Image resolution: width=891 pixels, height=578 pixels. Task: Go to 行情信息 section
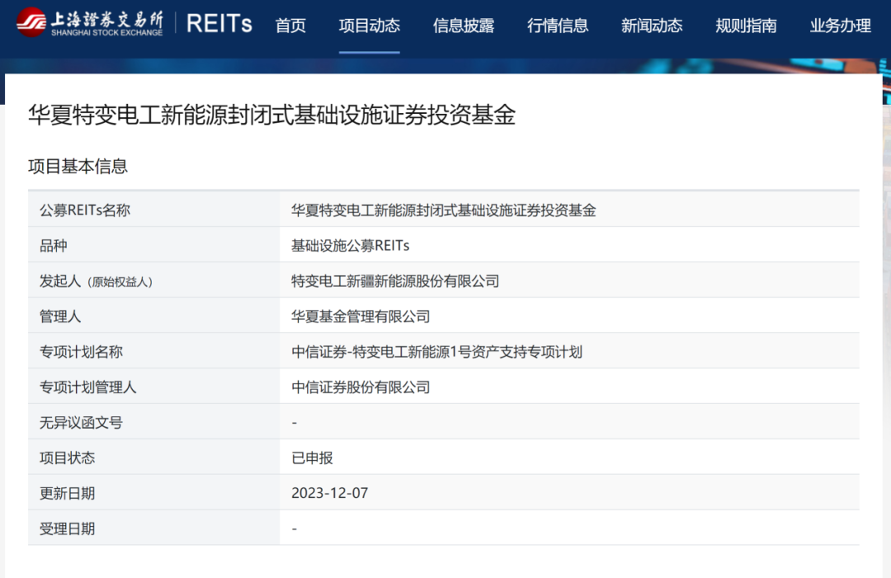(558, 26)
